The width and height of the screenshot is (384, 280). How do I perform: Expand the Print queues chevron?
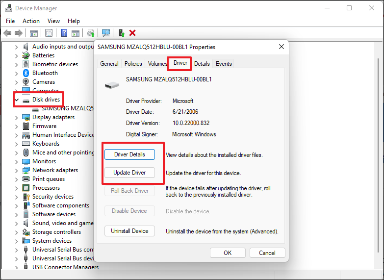tap(16, 179)
